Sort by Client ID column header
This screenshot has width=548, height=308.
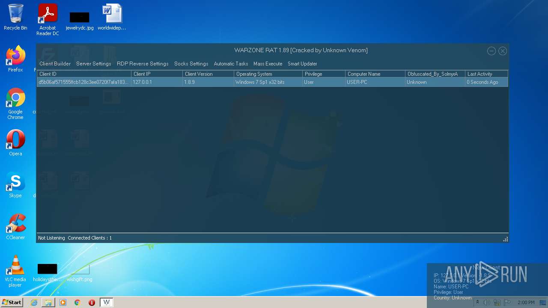click(84, 74)
